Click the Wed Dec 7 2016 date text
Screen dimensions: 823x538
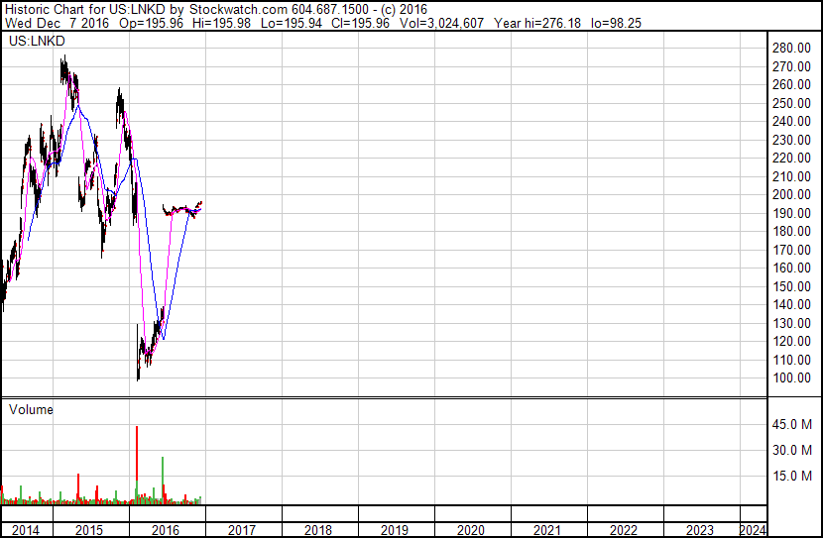click(57, 23)
